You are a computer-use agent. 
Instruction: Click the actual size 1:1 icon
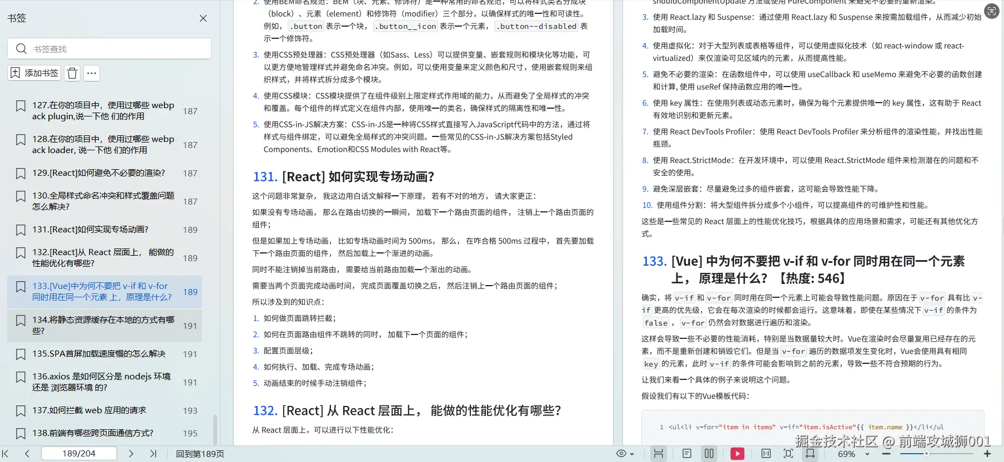click(x=766, y=454)
